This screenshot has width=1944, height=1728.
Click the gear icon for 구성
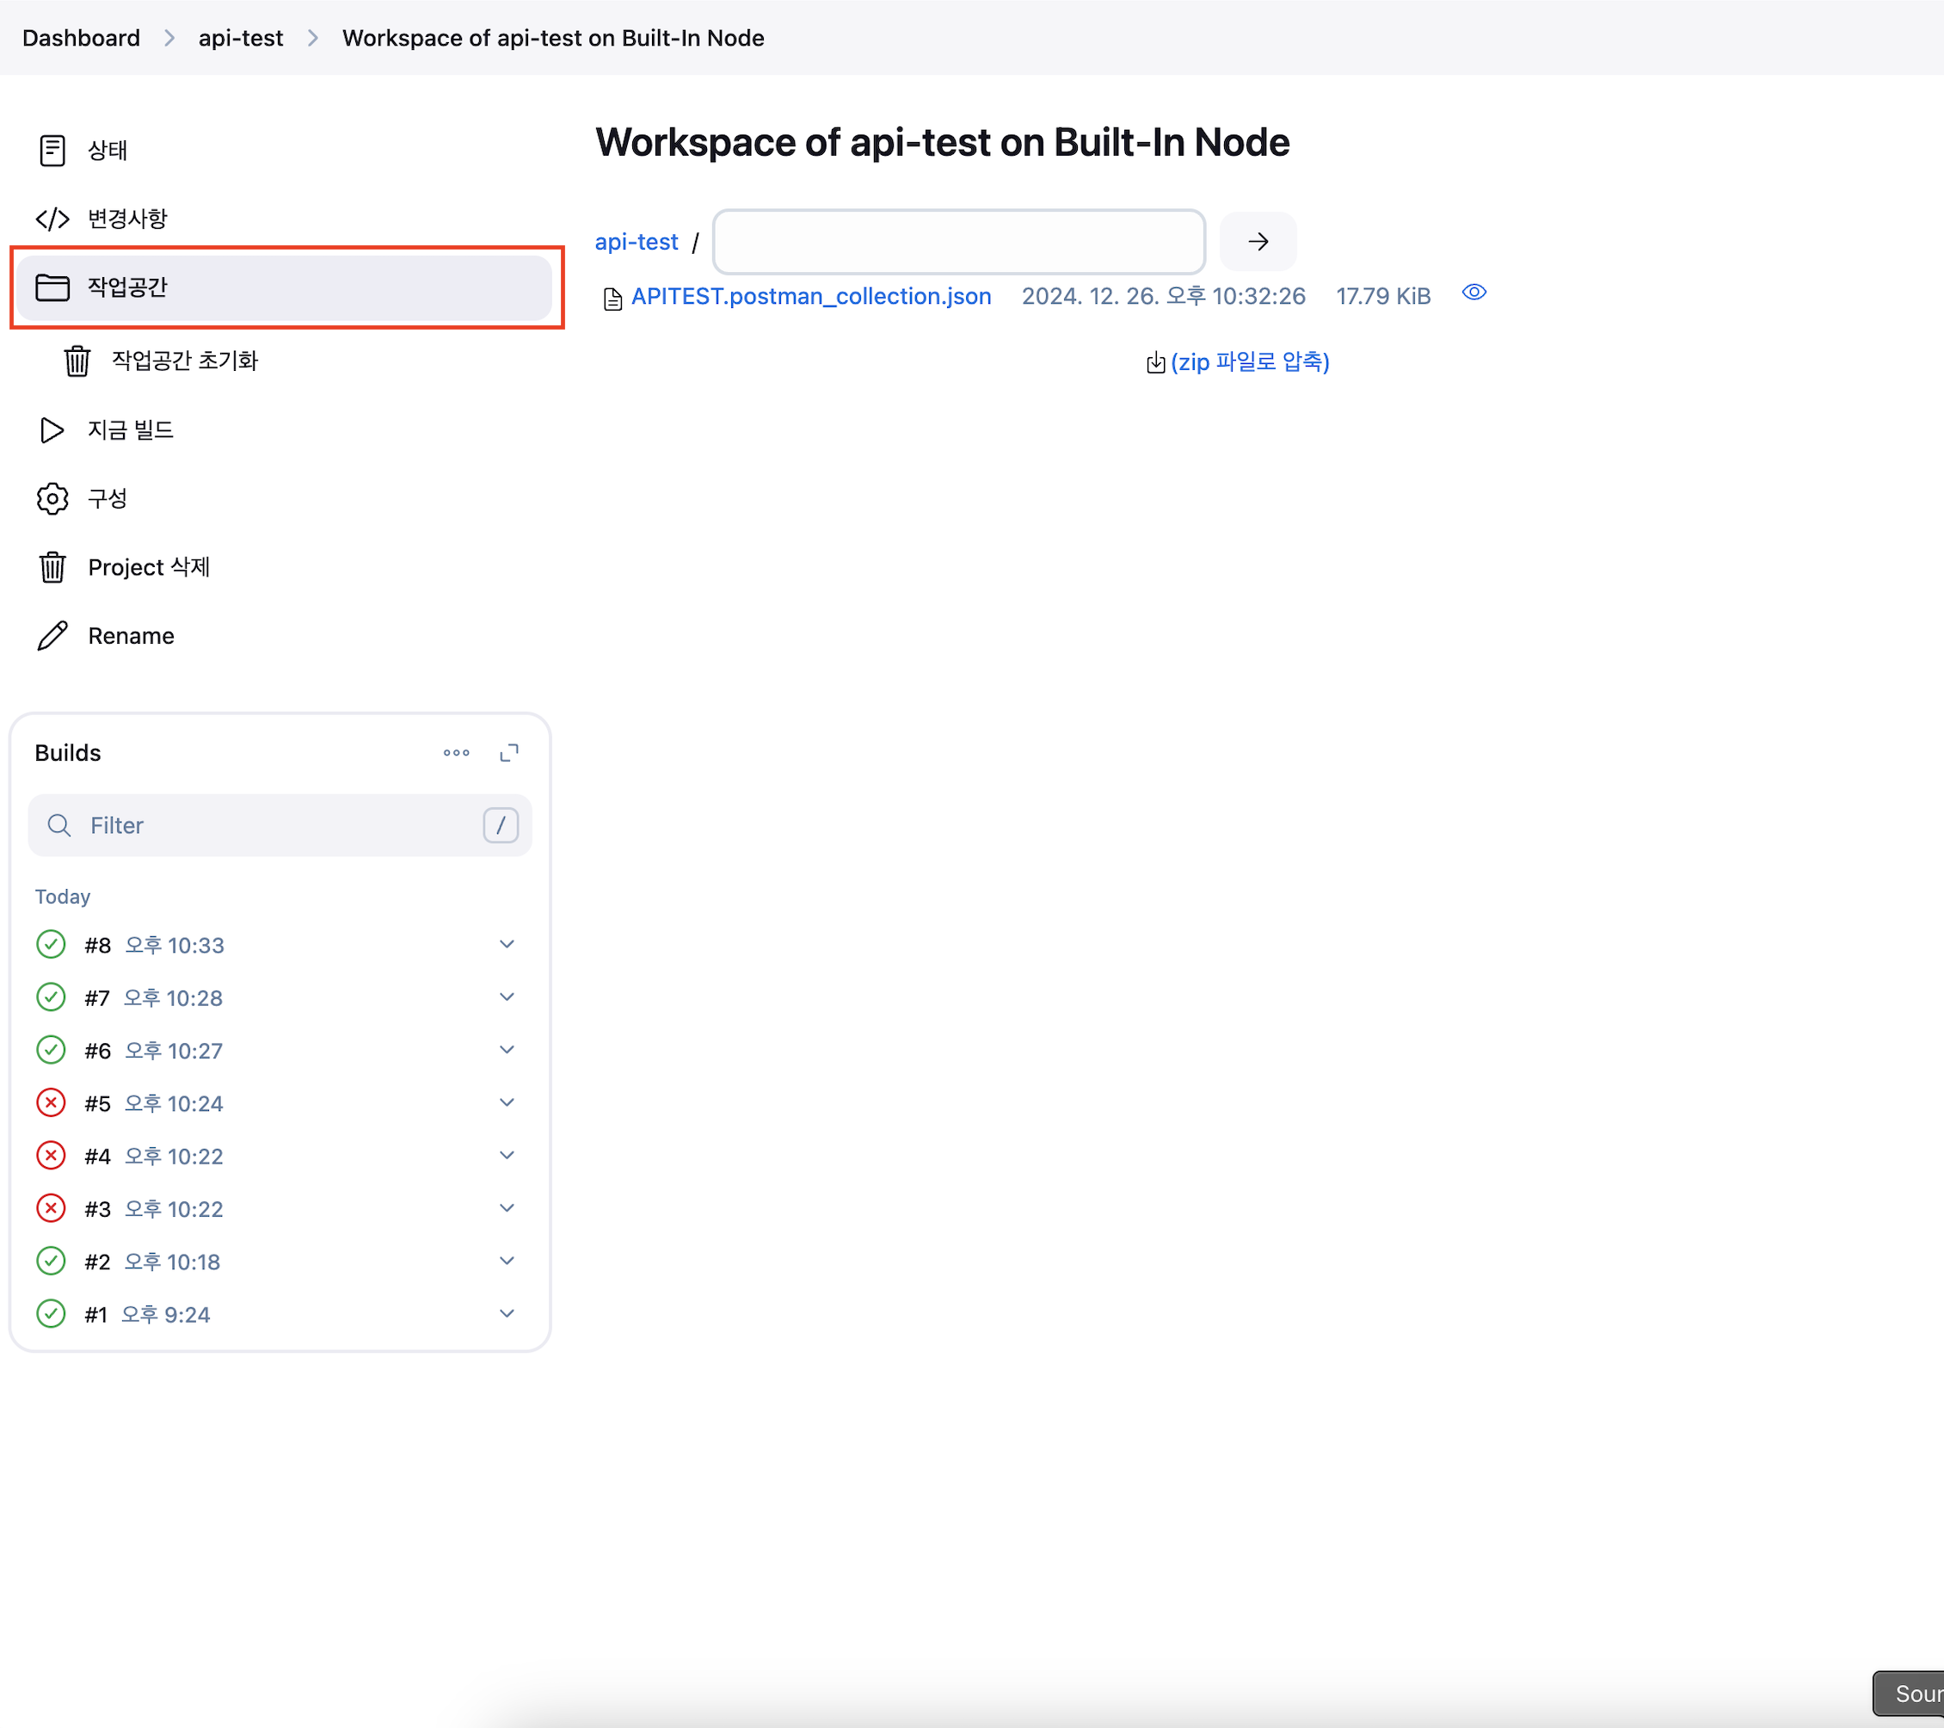click(52, 498)
